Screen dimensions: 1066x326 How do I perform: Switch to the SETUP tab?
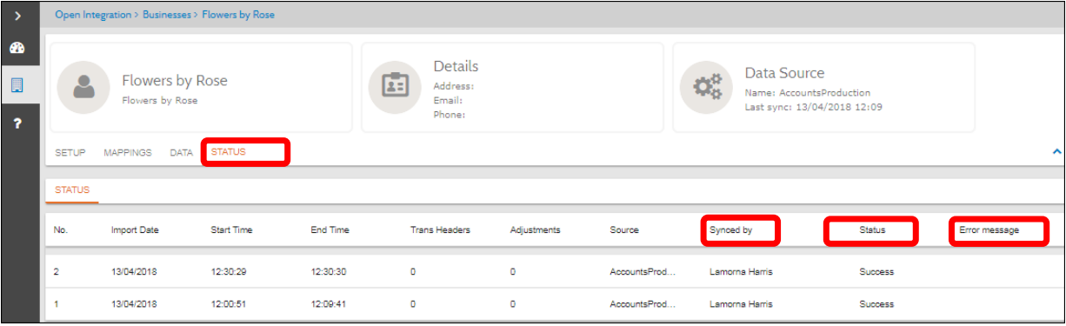click(x=70, y=152)
